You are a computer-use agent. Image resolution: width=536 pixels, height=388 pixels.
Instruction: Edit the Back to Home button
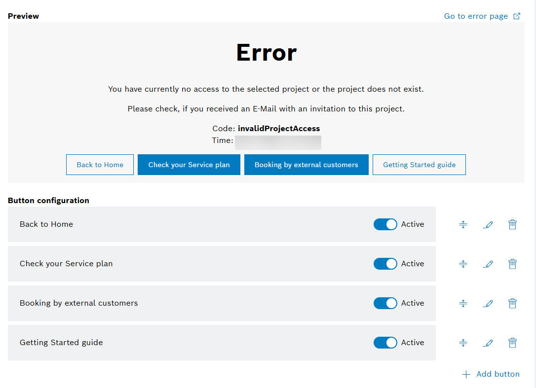point(488,225)
